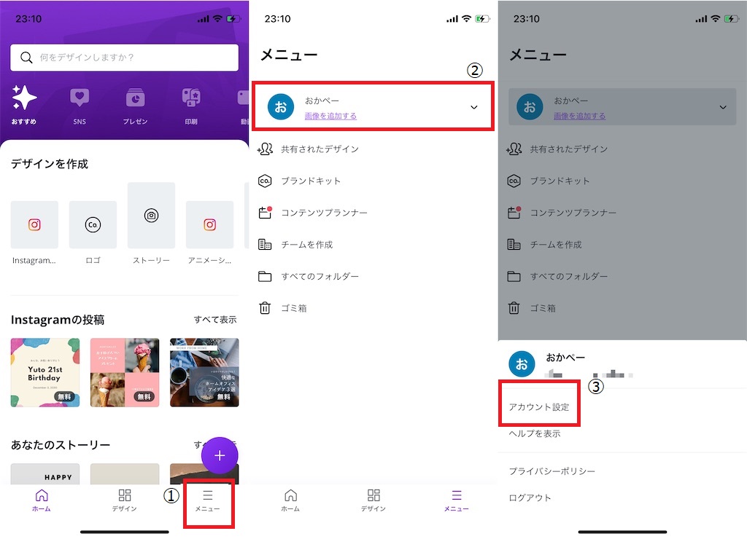Select メニュー tab in middle screen

coord(457,500)
